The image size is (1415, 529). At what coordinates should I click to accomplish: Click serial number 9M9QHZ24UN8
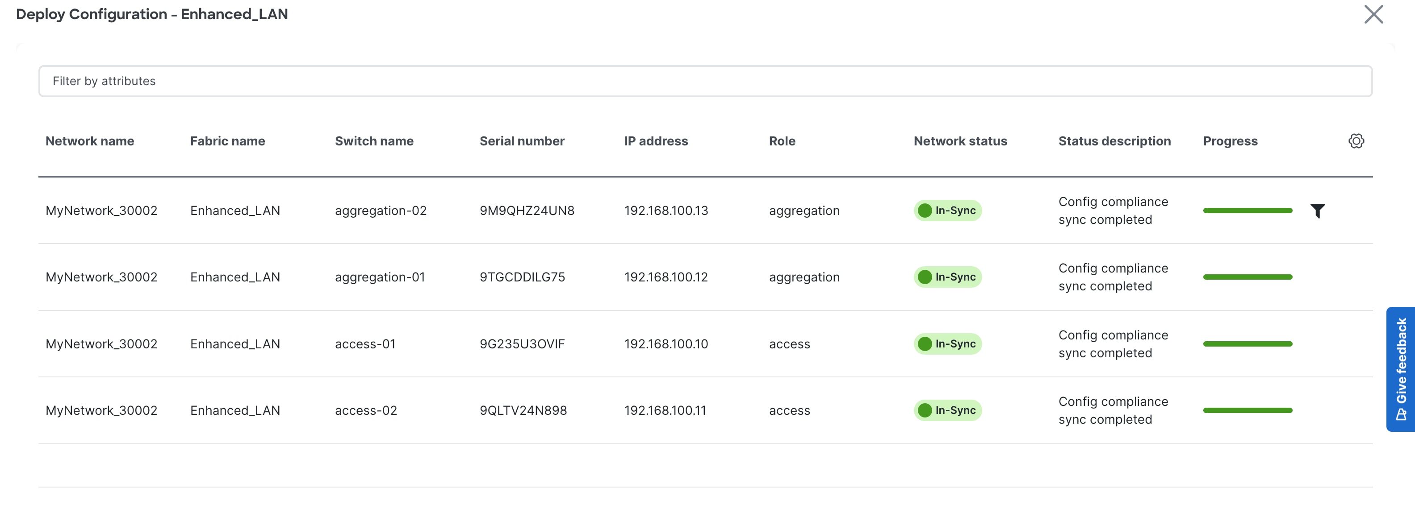click(x=527, y=211)
